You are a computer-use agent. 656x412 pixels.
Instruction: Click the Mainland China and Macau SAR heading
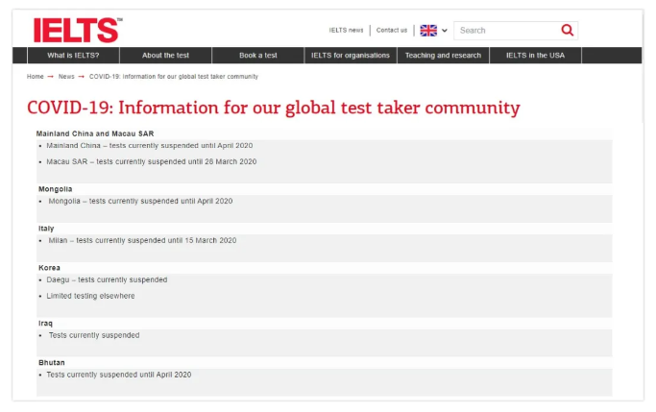click(95, 133)
